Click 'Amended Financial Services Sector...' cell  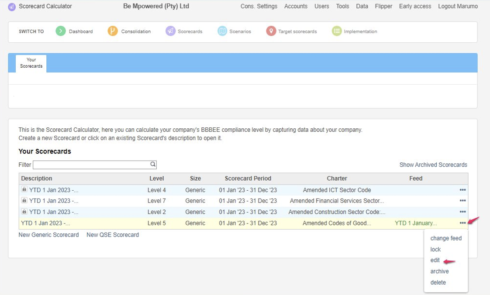[x=337, y=201]
